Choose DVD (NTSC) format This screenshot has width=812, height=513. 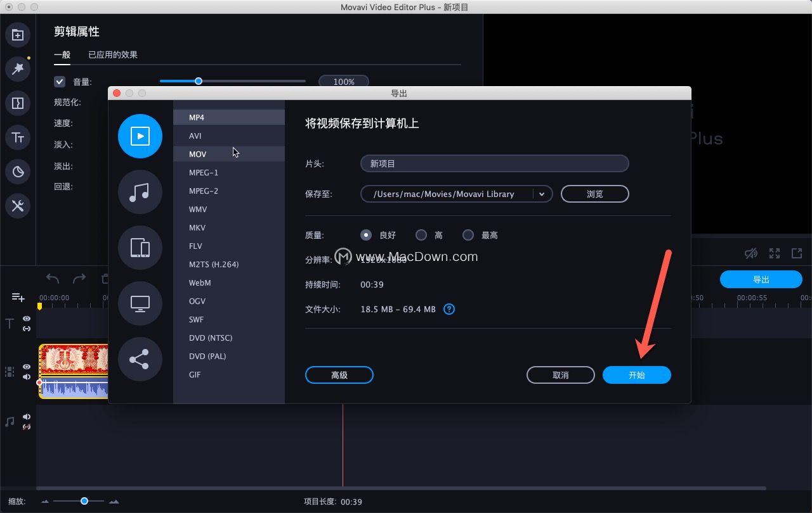[x=229, y=338]
